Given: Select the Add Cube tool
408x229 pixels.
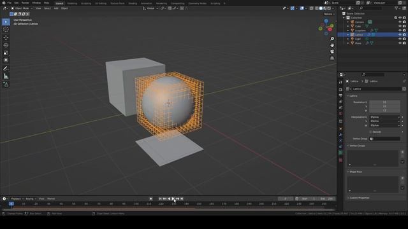Looking at the screenshot, I should pyautogui.click(x=6, y=85).
